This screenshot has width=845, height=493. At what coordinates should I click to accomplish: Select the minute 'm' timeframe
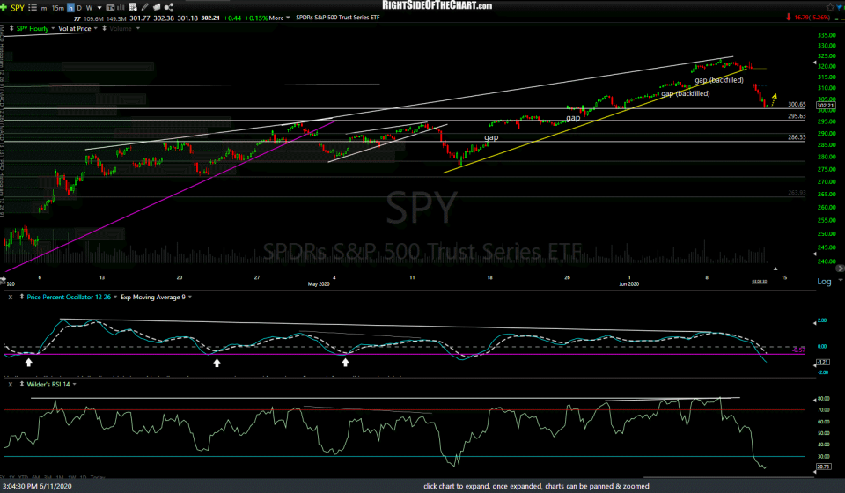click(x=44, y=8)
